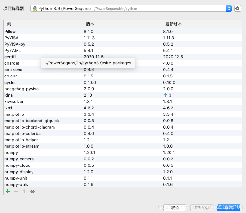Select the numpy package row
Viewport: 246px width, 213px height.
point(122,152)
